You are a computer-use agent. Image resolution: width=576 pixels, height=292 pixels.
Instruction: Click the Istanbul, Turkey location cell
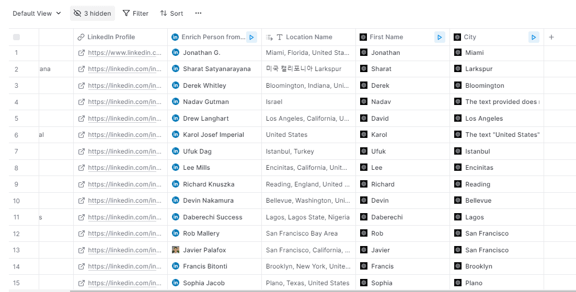[x=308, y=151]
